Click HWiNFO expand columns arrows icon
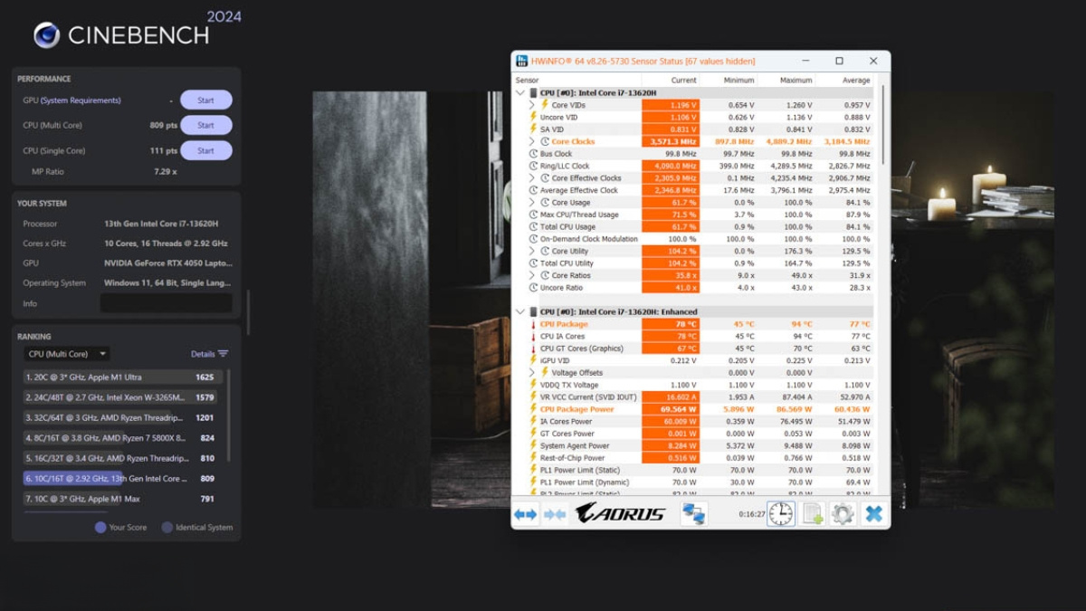Image resolution: width=1086 pixels, height=611 pixels. 526,514
